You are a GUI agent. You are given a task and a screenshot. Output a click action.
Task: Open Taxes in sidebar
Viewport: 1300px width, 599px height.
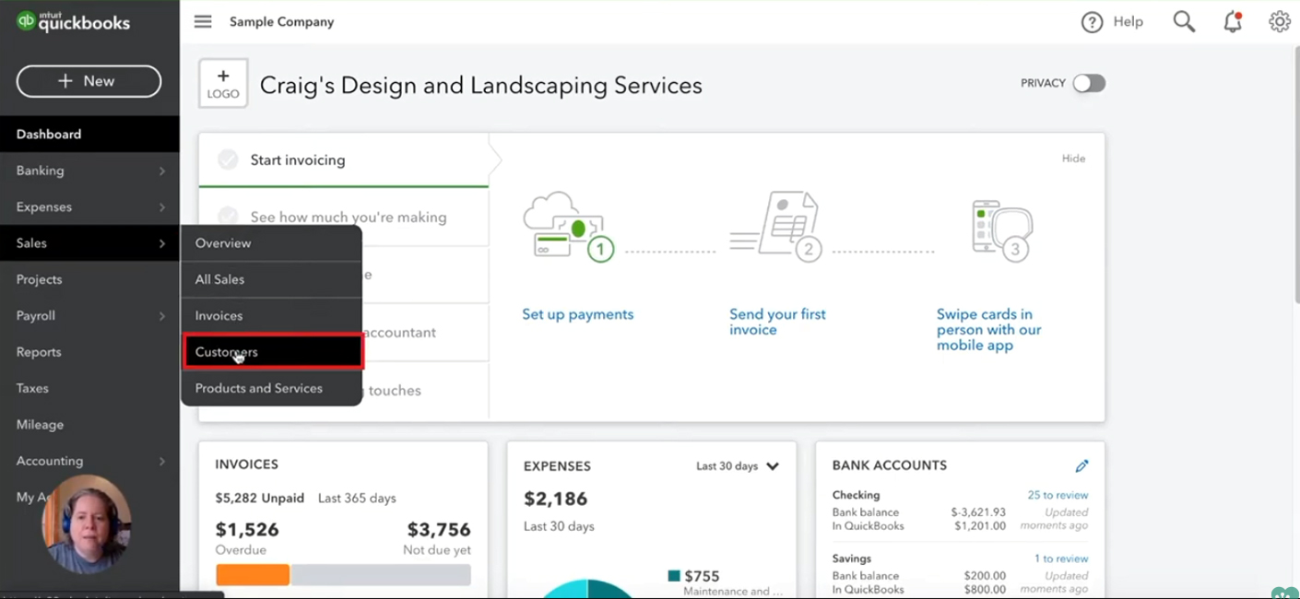pyautogui.click(x=89, y=388)
